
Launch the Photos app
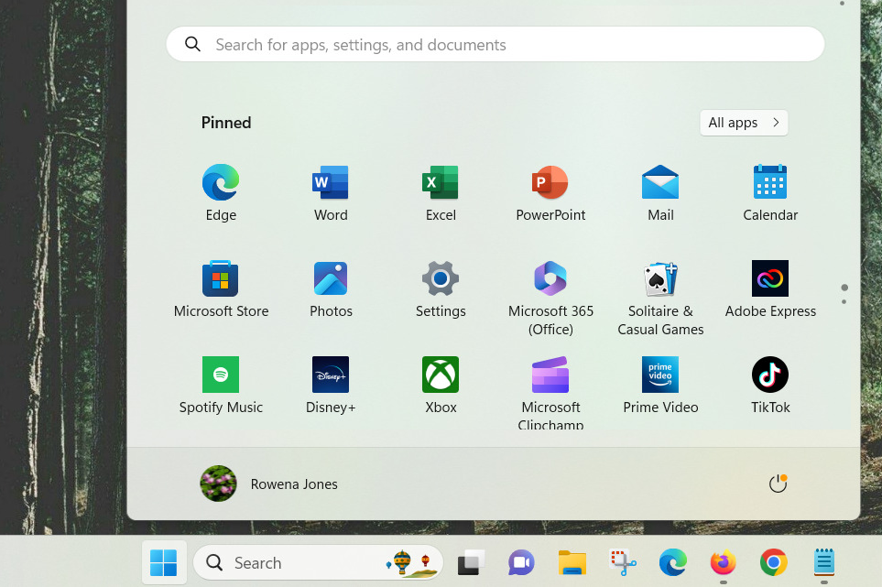point(331,288)
